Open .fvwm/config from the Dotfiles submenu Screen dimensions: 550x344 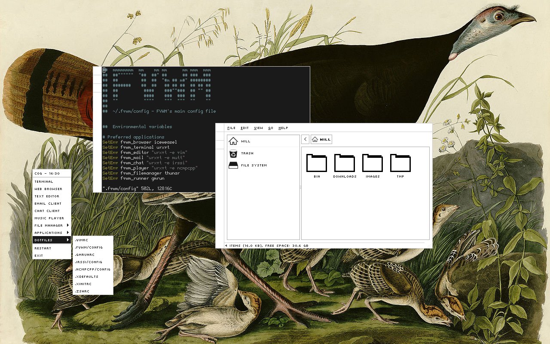93,247
